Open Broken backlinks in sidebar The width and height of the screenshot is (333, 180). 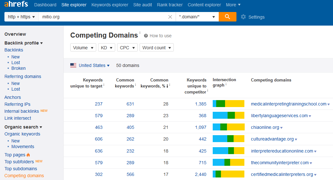pyautogui.click(x=18, y=68)
